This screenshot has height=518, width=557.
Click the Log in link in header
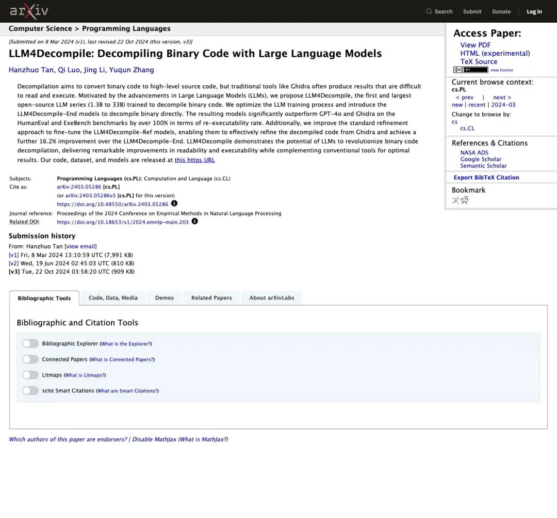(534, 11)
